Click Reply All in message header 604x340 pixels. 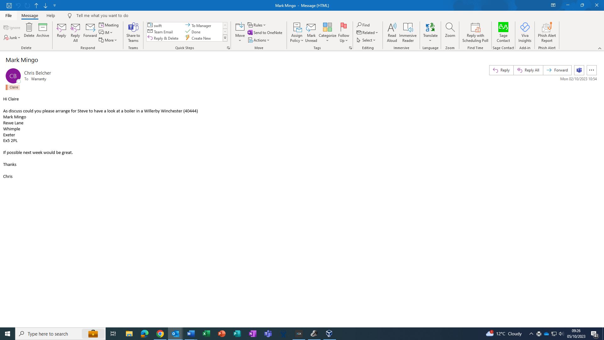[x=528, y=70]
